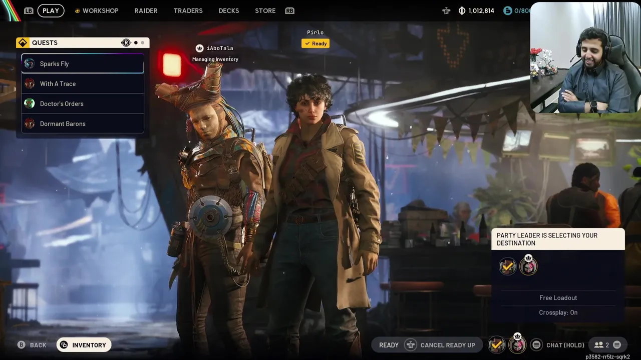Click the crowned pink avatar in the party panel
Screen dimensions: 641x360
click(x=528, y=265)
